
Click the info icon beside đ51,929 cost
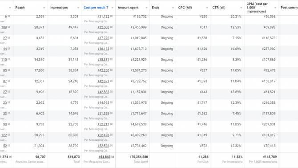111,113
